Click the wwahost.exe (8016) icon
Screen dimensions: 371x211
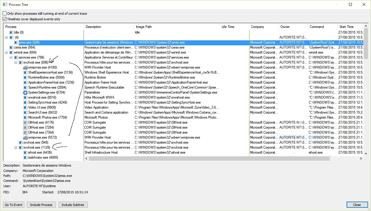[x=25, y=97]
